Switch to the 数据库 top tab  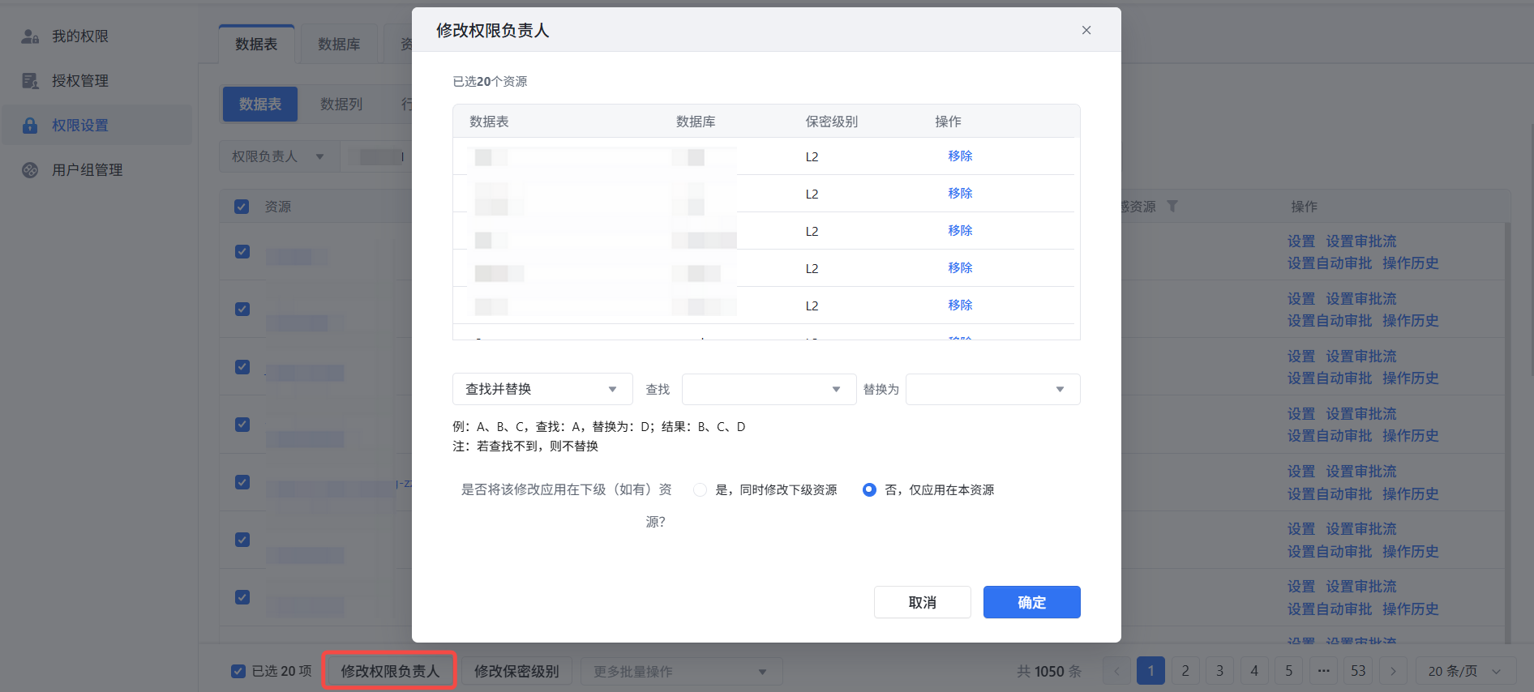pyautogui.click(x=339, y=44)
